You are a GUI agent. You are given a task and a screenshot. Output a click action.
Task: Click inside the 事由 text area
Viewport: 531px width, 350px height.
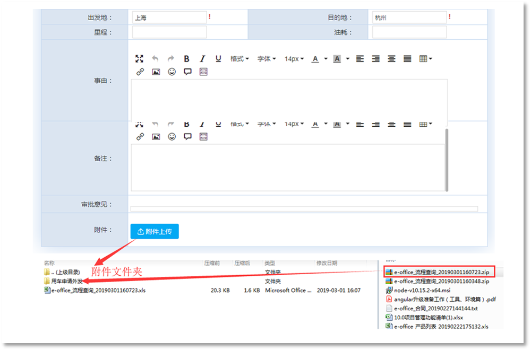click(x=289, y=100)
